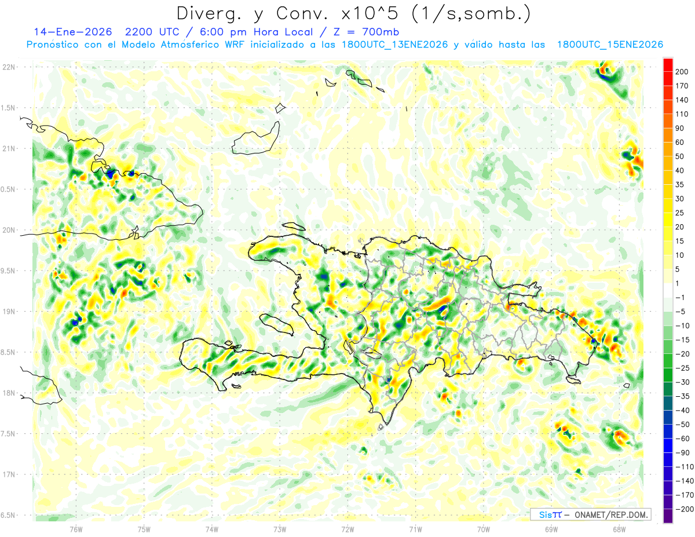Click the positive '60' color scale value

(680, 143)
